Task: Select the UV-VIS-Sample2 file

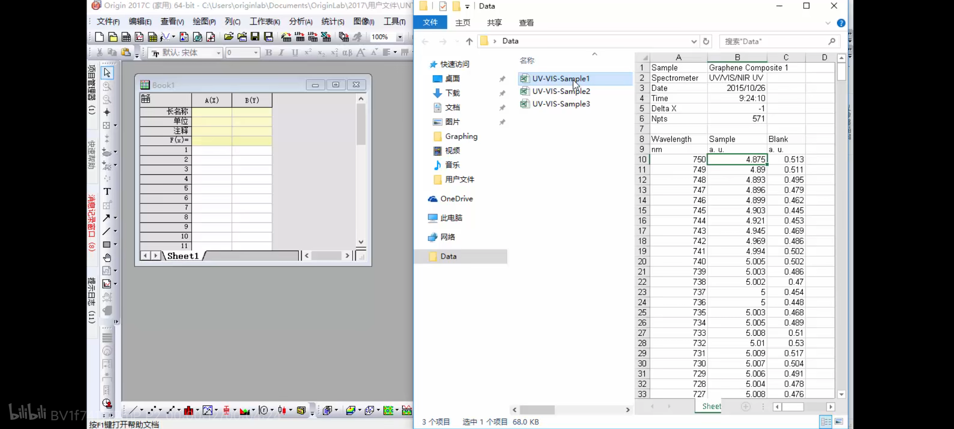Action: tap(561, 91)
